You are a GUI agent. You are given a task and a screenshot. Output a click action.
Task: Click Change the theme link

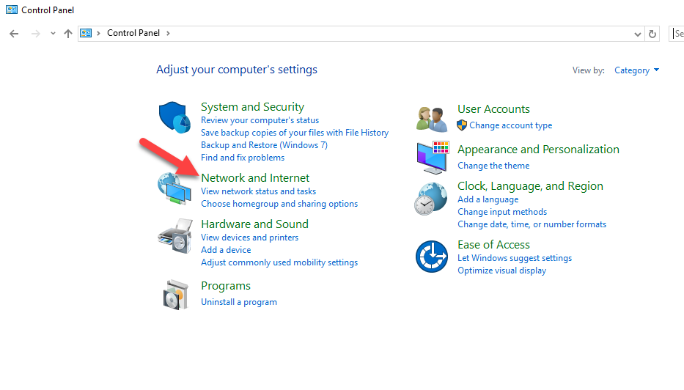pos(493,166)
